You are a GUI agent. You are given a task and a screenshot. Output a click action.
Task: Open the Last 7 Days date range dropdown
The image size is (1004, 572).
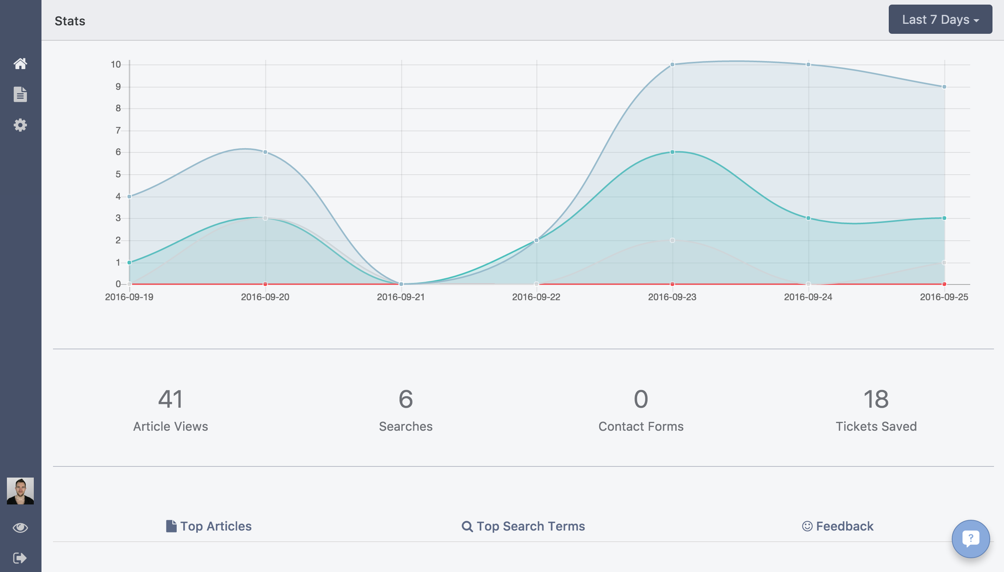[x=940, y=19]
